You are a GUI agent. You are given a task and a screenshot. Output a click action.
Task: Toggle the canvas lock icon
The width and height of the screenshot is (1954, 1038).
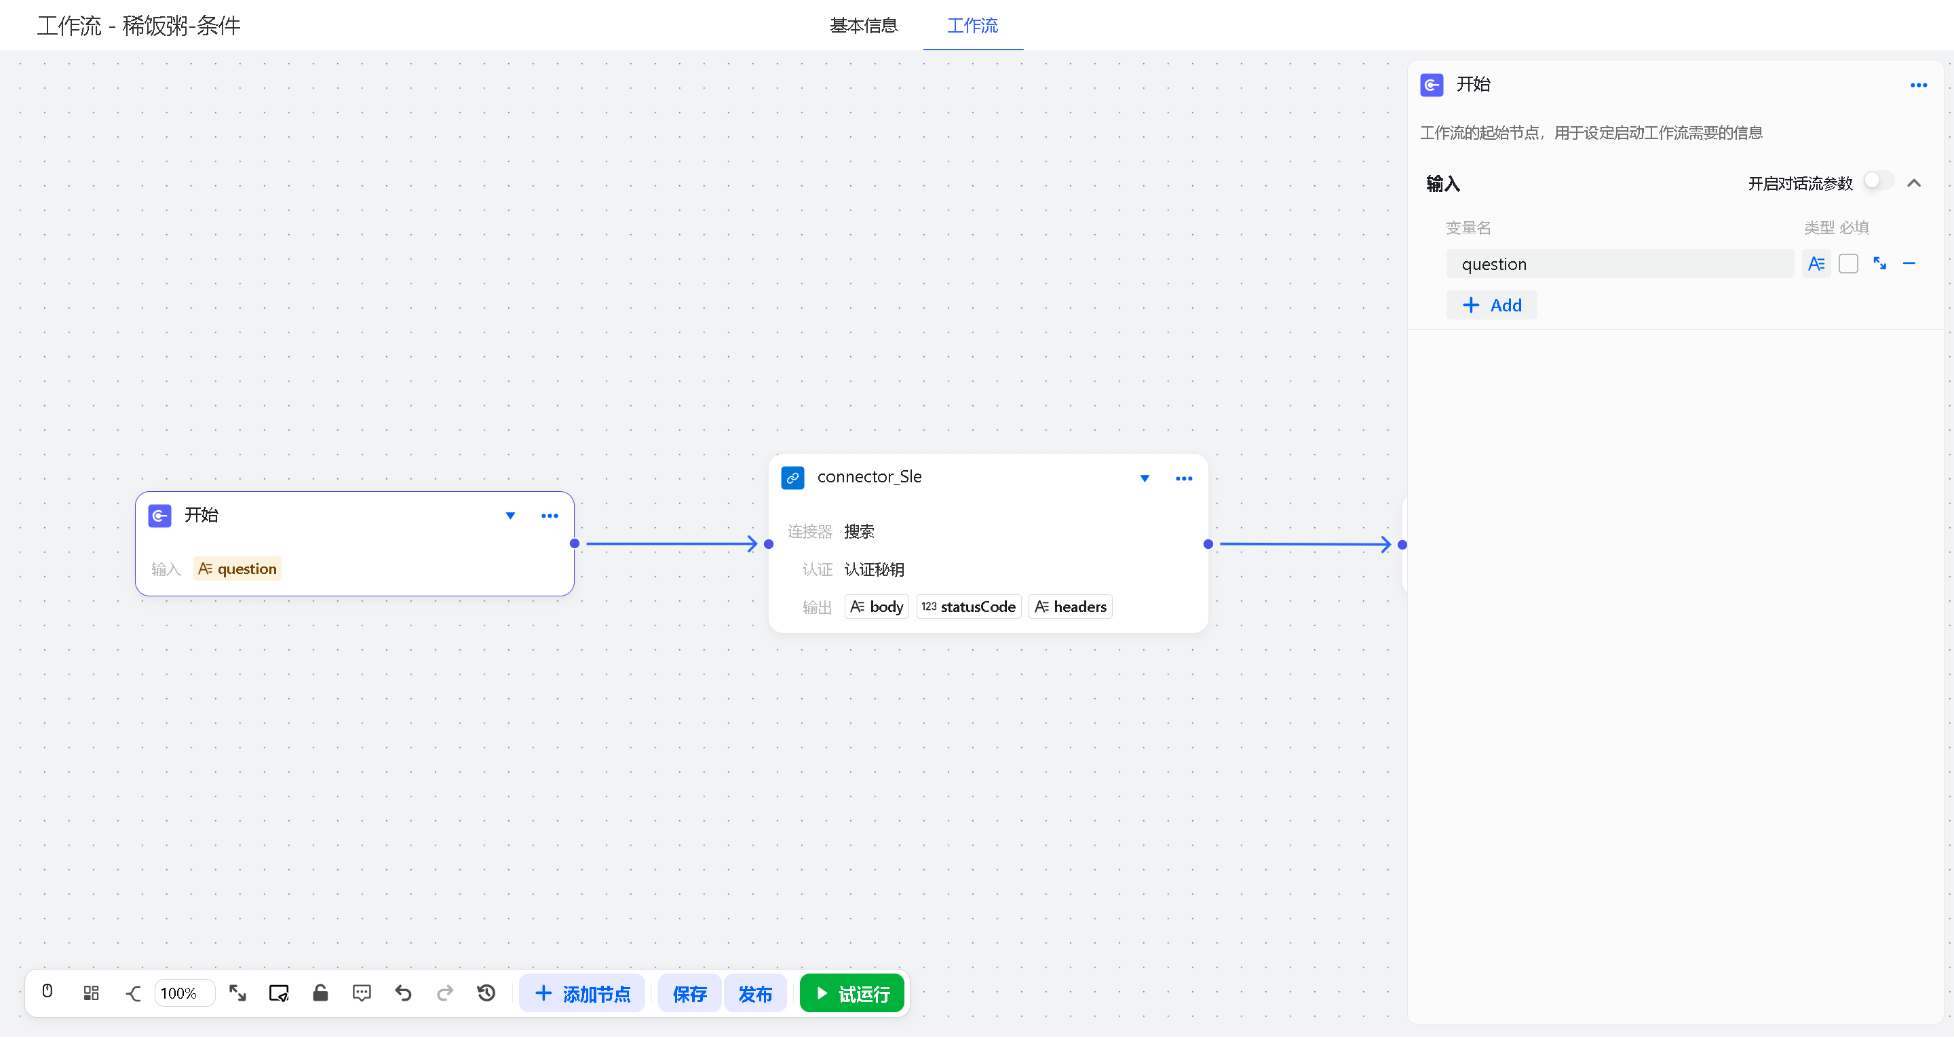click(x=320, y=993)
